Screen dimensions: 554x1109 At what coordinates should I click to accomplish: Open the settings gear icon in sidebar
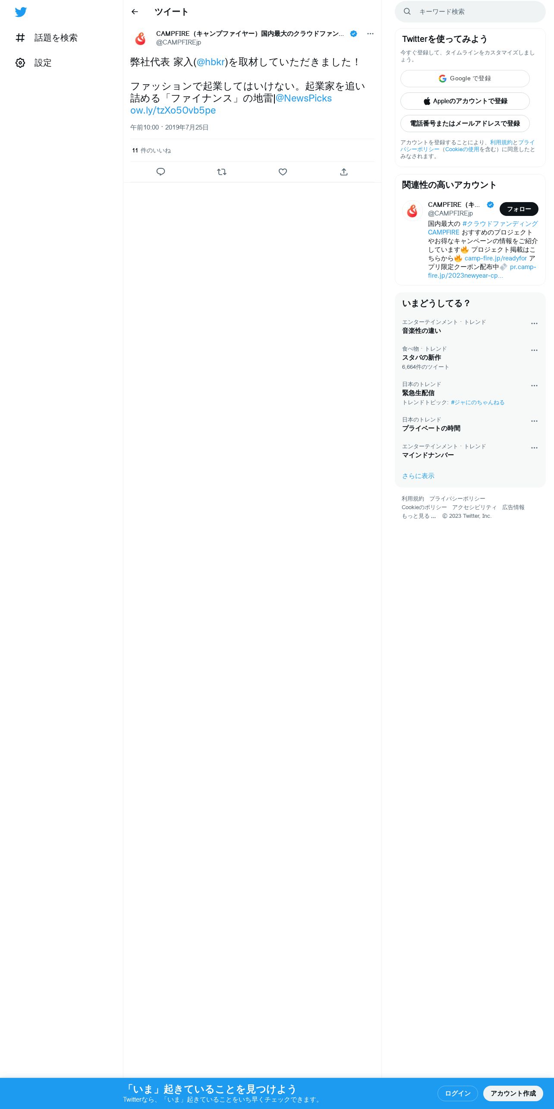pyautogui.click(x=20, y=63)
